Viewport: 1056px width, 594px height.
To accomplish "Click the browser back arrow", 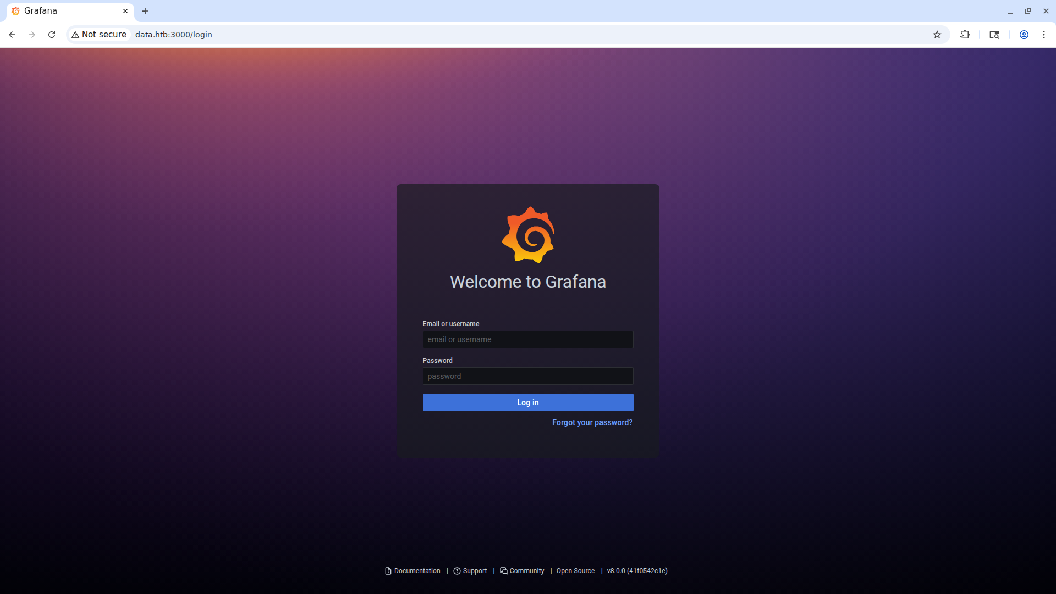I will (x=12, y=35).
